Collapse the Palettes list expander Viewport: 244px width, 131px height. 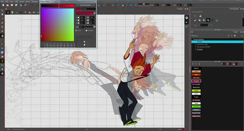click(x=192, y=36)
